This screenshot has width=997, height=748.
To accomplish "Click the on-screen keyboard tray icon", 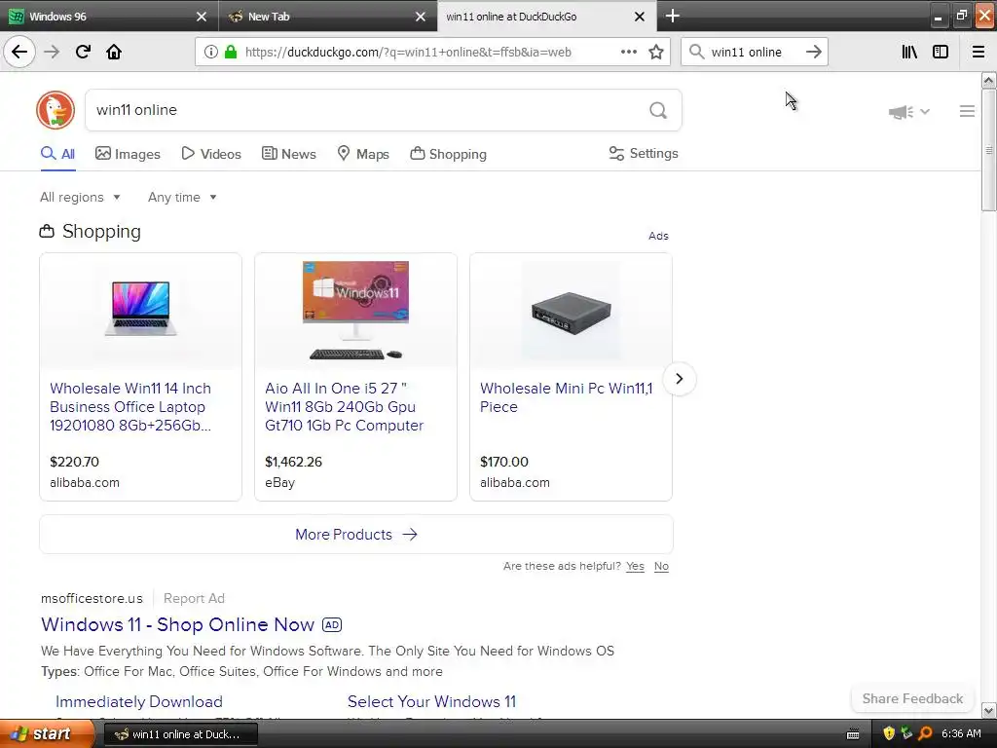I will coord(853,734).
